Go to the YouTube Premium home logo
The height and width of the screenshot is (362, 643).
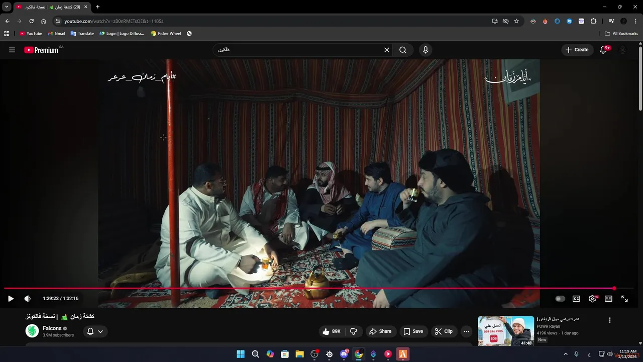(x=42, y=50)
